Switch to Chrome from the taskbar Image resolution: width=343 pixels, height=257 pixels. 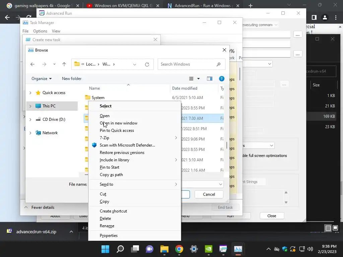pos(179,249)
